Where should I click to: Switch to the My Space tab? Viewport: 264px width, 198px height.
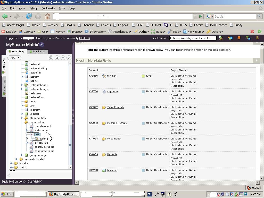pyautogui.click(x=37, y=52)
